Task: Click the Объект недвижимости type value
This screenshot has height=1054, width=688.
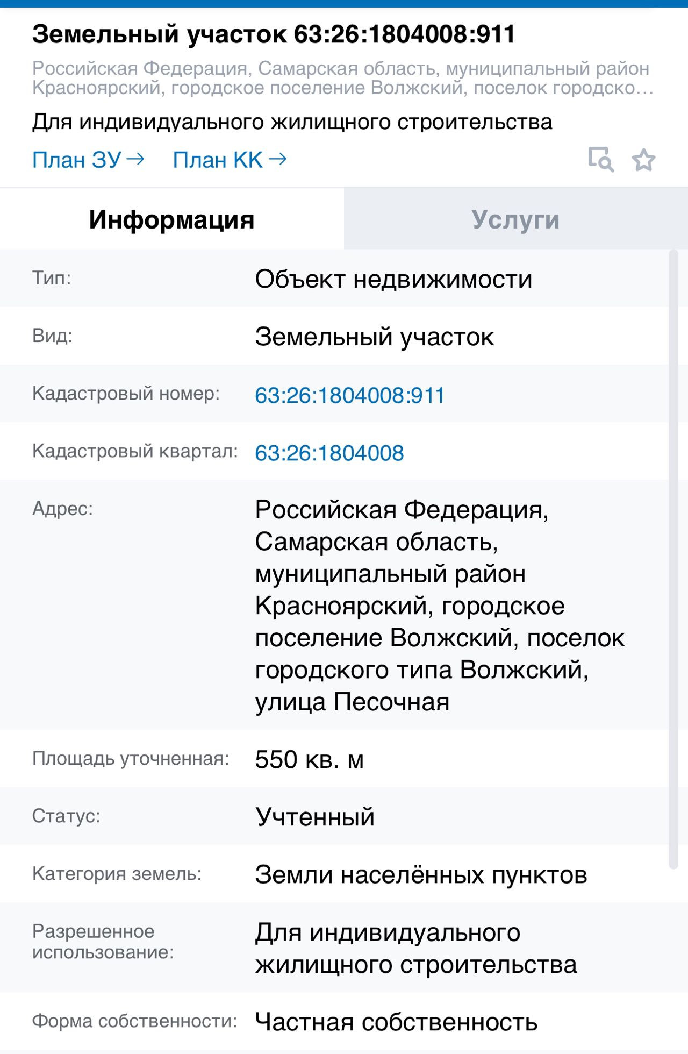Action: pyautogui.click(x=393, y=279)
